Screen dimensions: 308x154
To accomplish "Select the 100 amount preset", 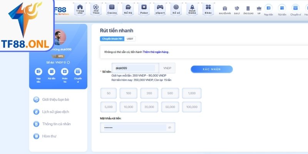I will pos(129,93).
